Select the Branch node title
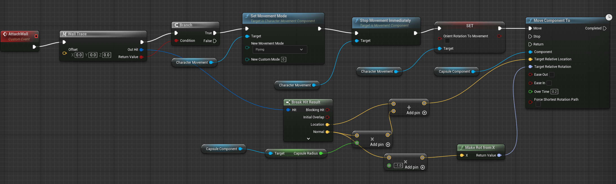This screenshot has height=184, width=616. [186, 25]
